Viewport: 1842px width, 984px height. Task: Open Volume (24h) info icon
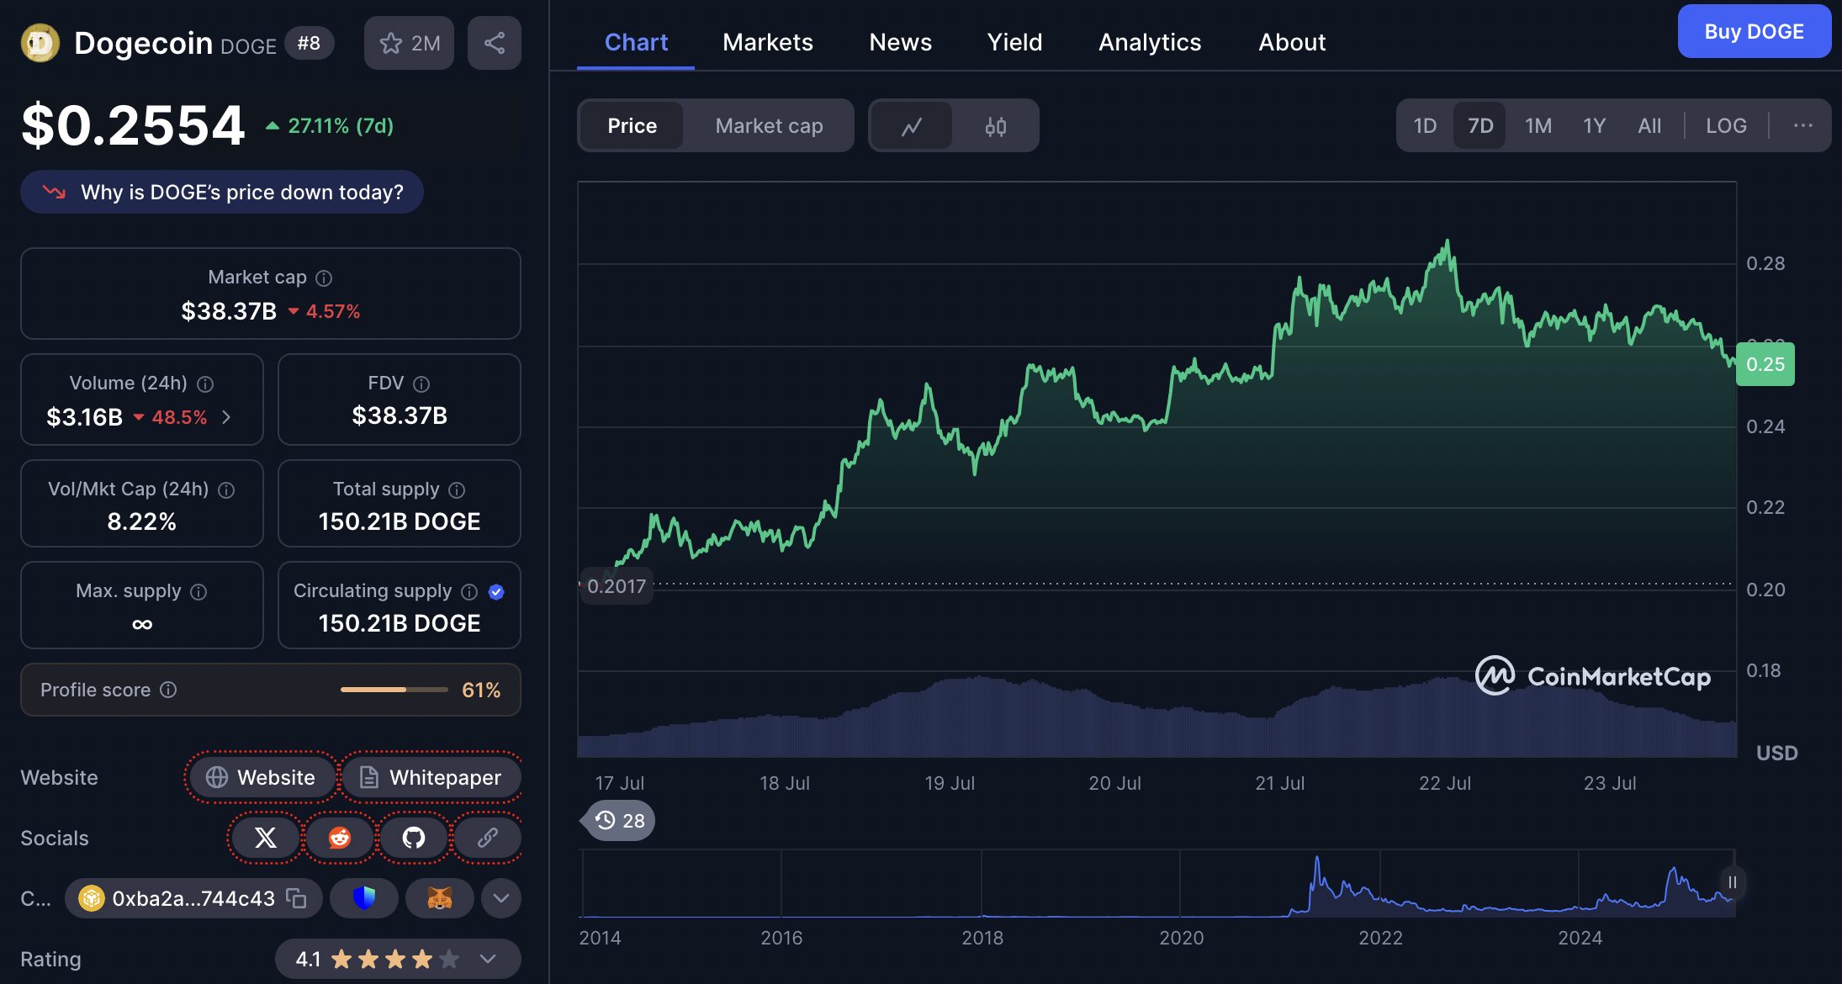(x=205, y=384)
